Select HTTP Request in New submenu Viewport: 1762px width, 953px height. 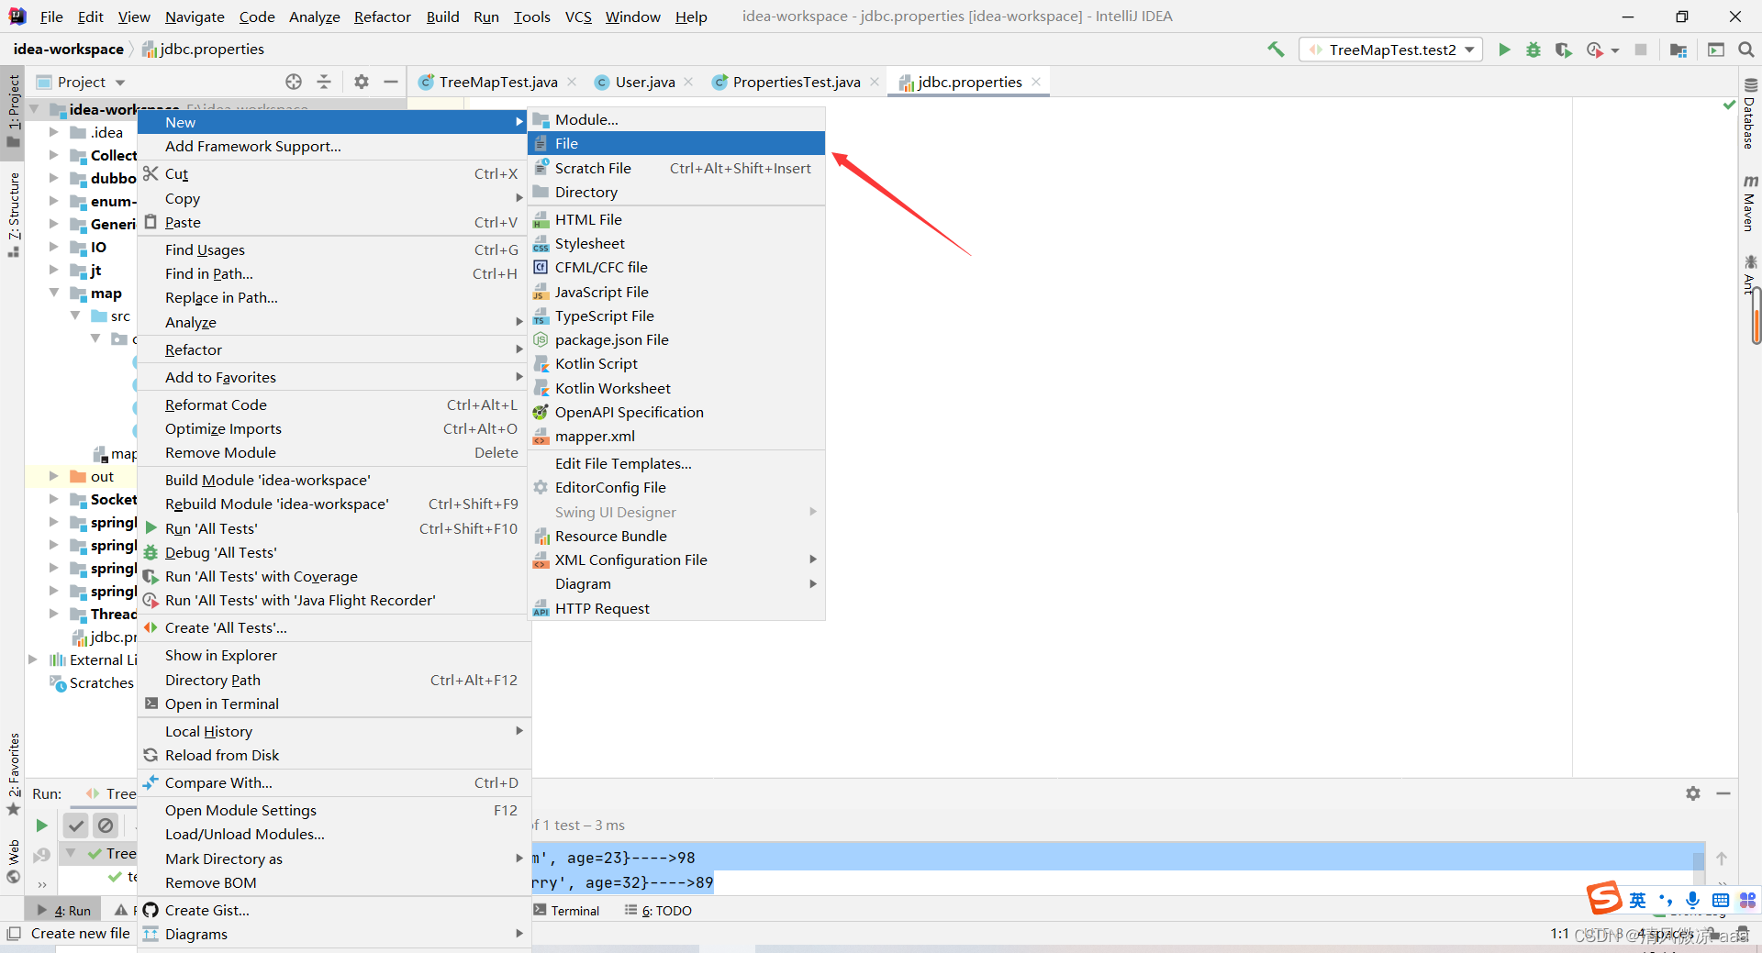click(676, 608)
